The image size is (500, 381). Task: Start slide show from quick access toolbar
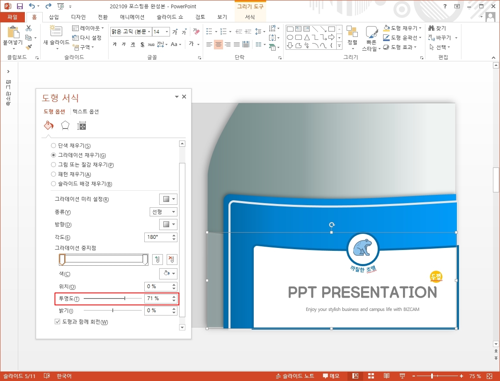(61, 6)
